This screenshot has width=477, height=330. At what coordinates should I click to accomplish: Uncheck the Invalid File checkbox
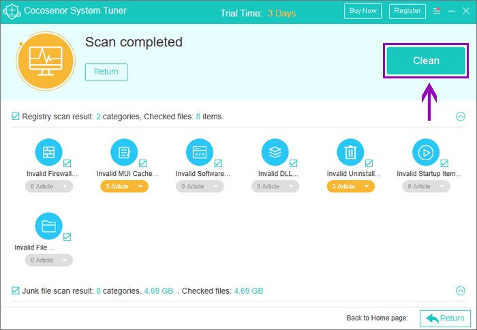click(67, 237)
